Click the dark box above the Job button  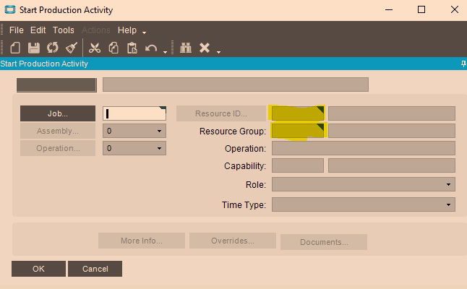point(56,85)
